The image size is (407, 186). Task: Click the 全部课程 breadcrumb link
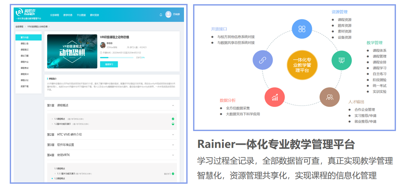point(20,26)
